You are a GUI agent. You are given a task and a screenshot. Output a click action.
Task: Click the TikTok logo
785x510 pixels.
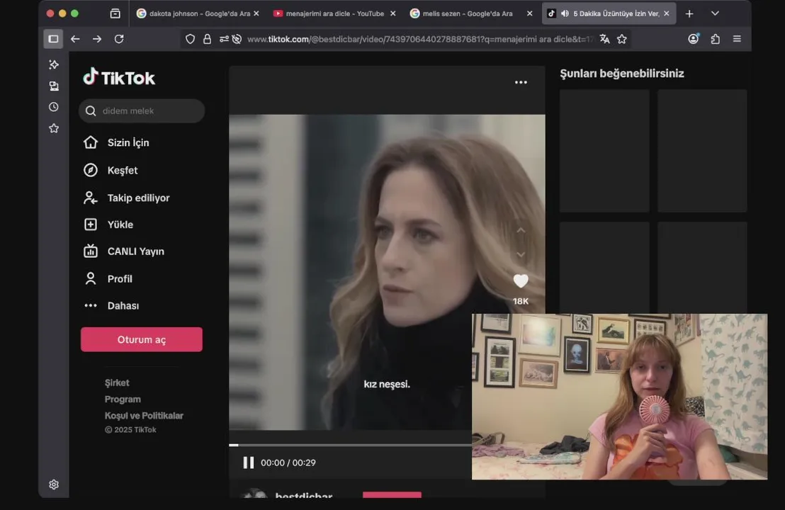point(119,77)
